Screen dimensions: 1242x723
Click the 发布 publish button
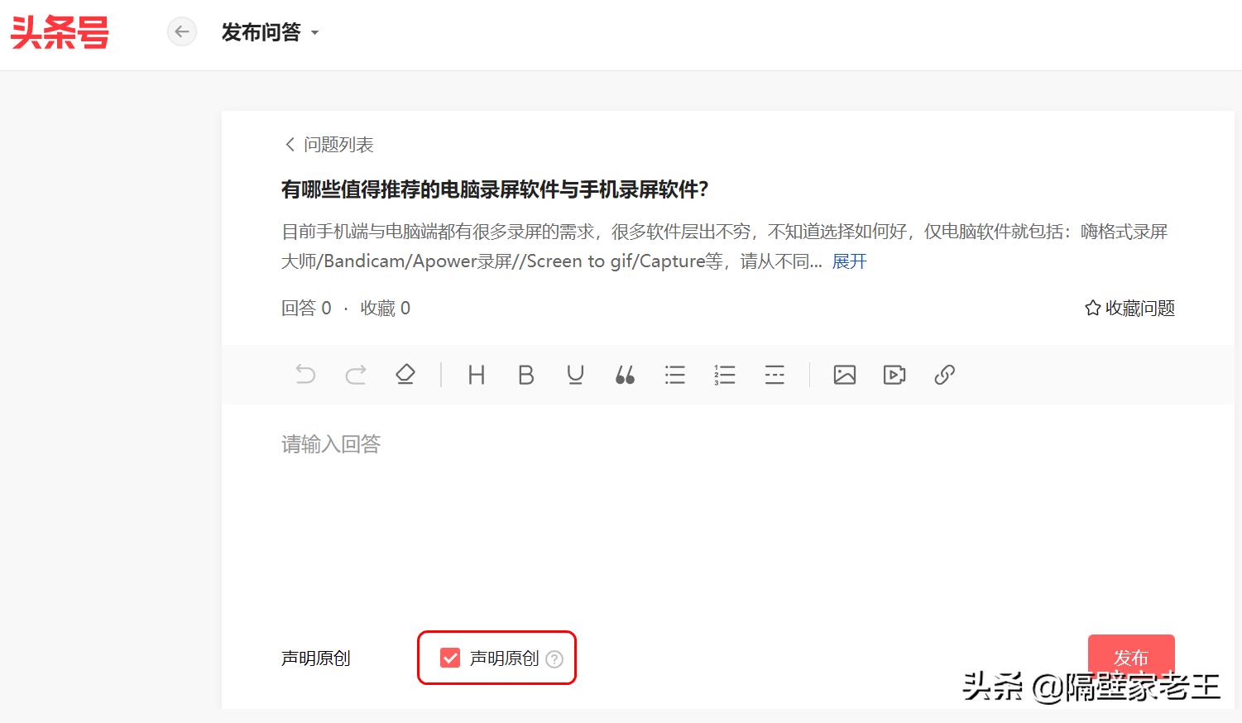pyautogui.click(x=1131, y=658)
